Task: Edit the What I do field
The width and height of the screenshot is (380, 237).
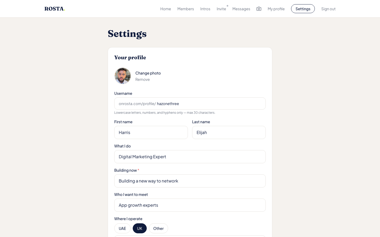Action: pos(190,157)
